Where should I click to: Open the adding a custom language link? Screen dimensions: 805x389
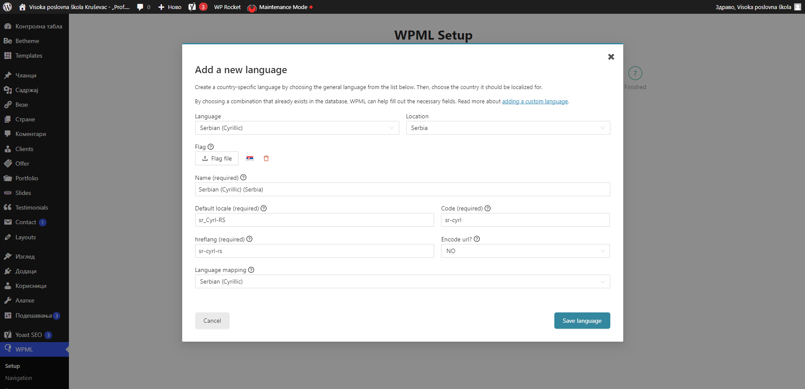click(x=535, y=102)
